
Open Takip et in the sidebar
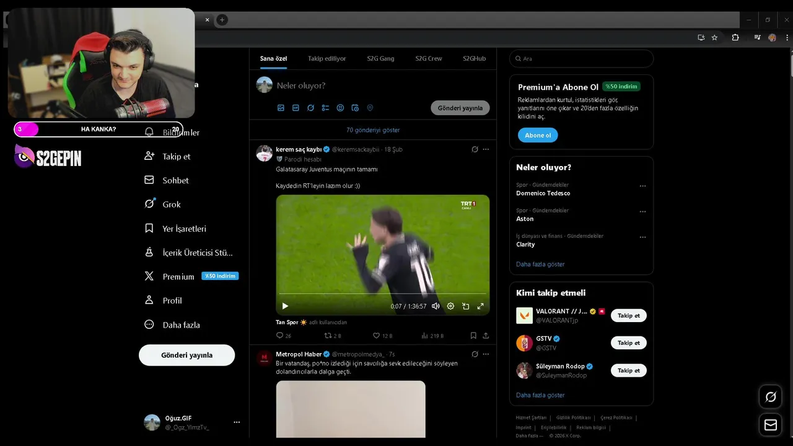(167, 156)
